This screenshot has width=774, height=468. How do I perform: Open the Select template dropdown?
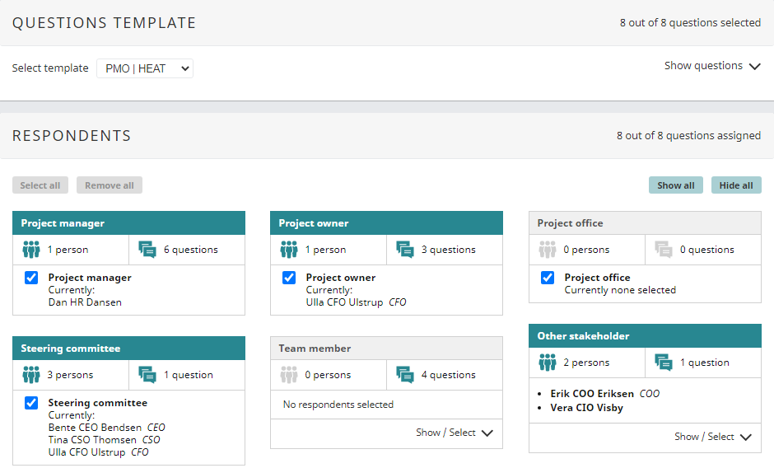pos(145,68)
